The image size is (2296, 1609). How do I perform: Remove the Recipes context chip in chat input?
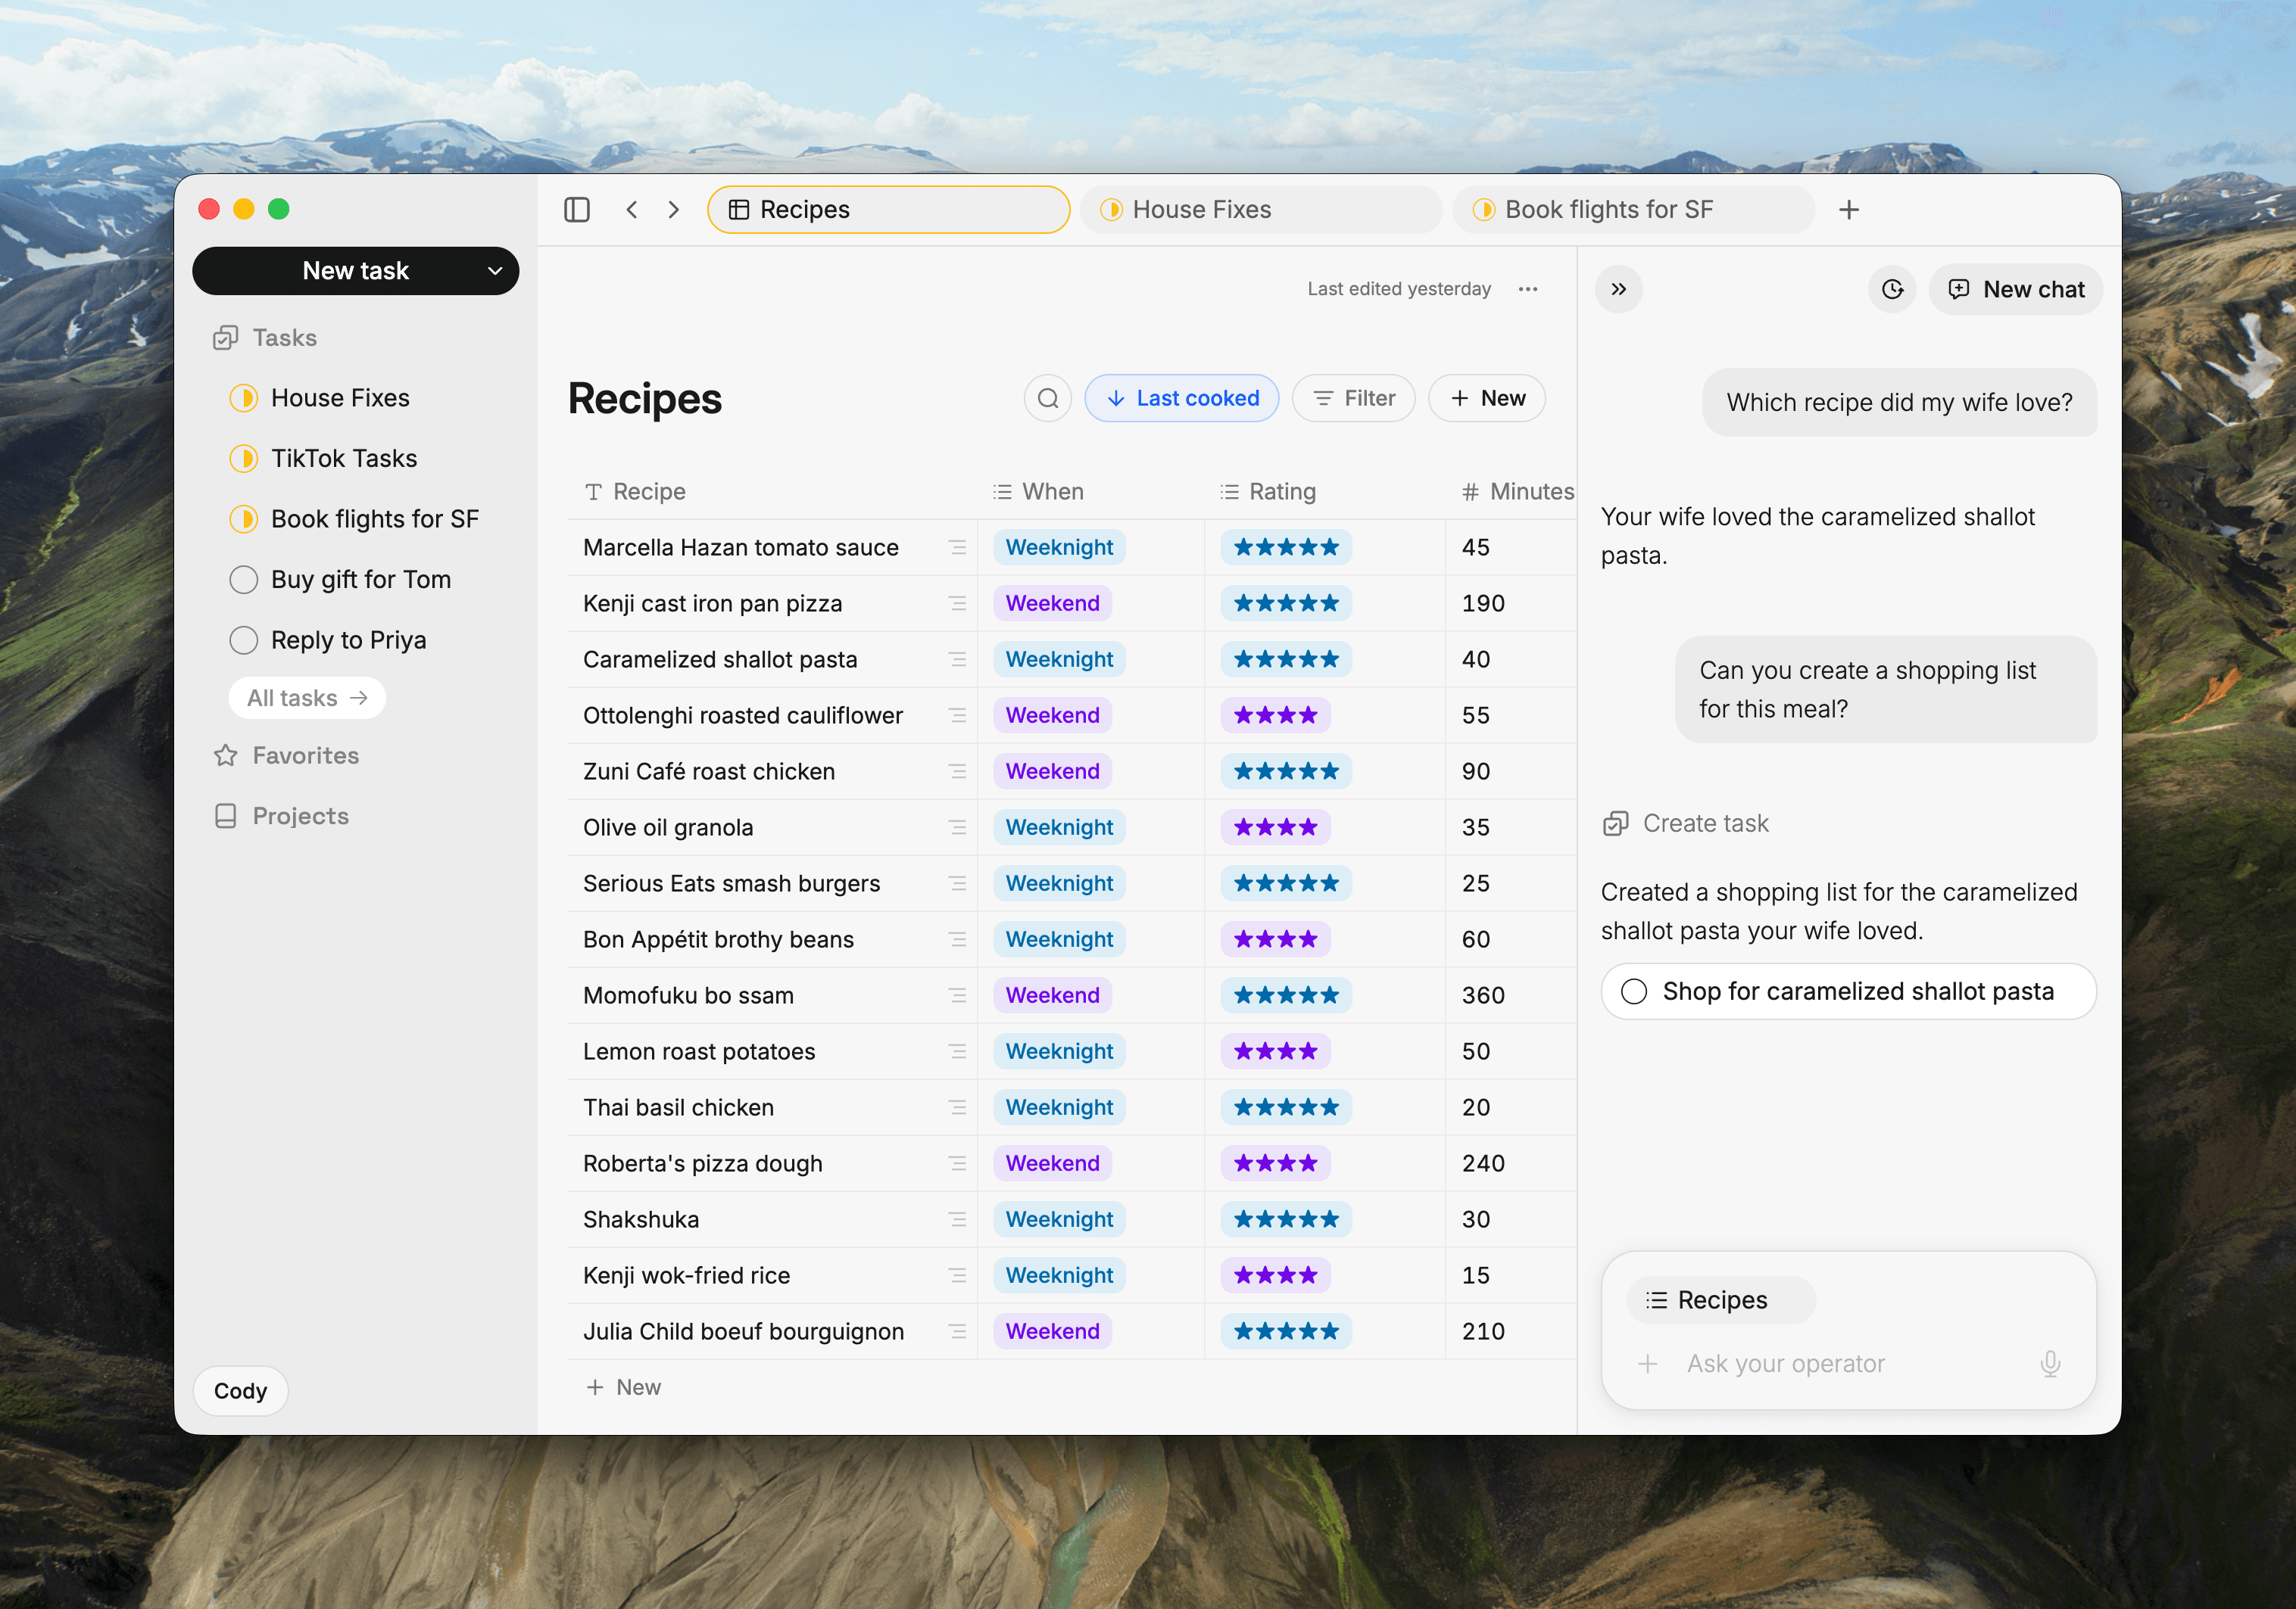tap(1720, 1300)
